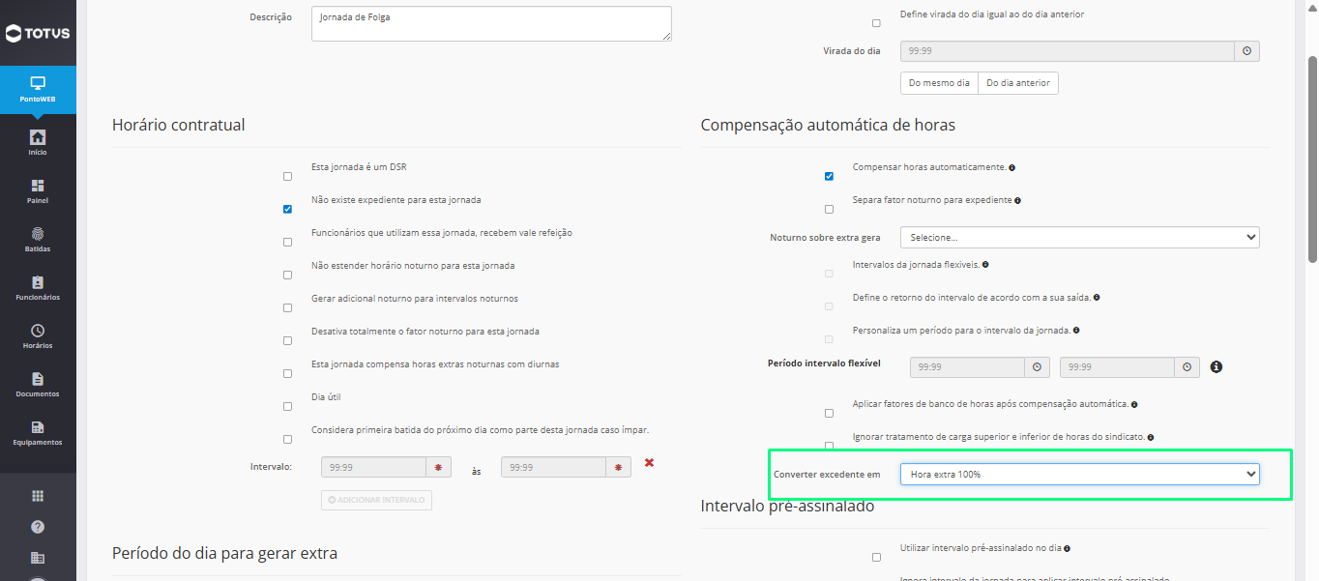Viewport: 1319px width, 581px height.
Task: Check Utilizar intervalo pré-assinalado no dia
Action: 876,557
